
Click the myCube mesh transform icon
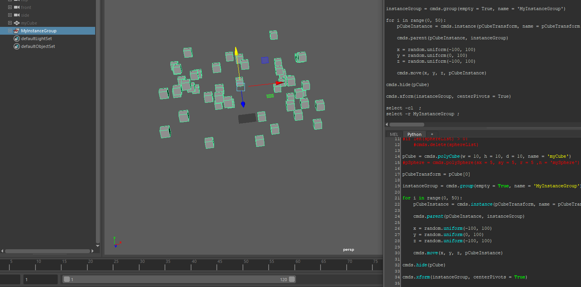[x=17, y=23]
